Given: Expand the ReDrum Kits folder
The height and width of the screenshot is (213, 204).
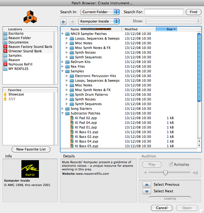Looking at the screenshot, I should pos(63,62).
